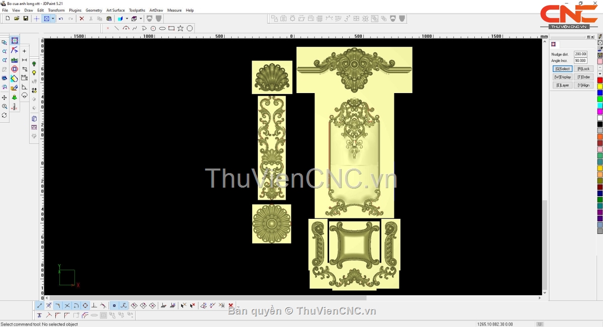Open the Toolpaths menu
Viewport: 603px width, 327px height.
(137, 10)
